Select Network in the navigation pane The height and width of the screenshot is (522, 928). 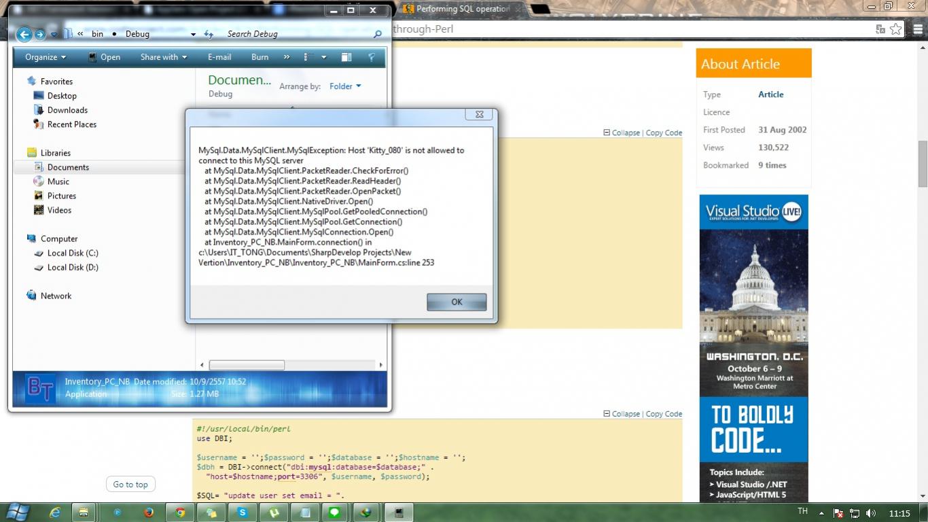tap(56, 296)
